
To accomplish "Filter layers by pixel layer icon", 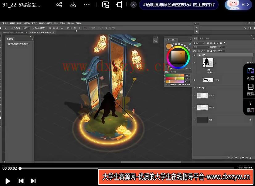I will click(208, 43).
